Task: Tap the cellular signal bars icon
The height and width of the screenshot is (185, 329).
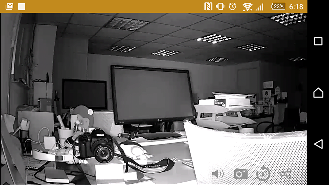Action: tap(260, 7)
